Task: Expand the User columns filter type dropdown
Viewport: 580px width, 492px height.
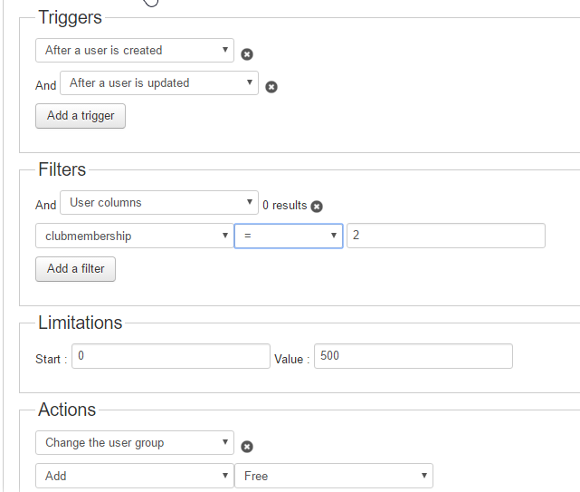Action: pos(159,203)
